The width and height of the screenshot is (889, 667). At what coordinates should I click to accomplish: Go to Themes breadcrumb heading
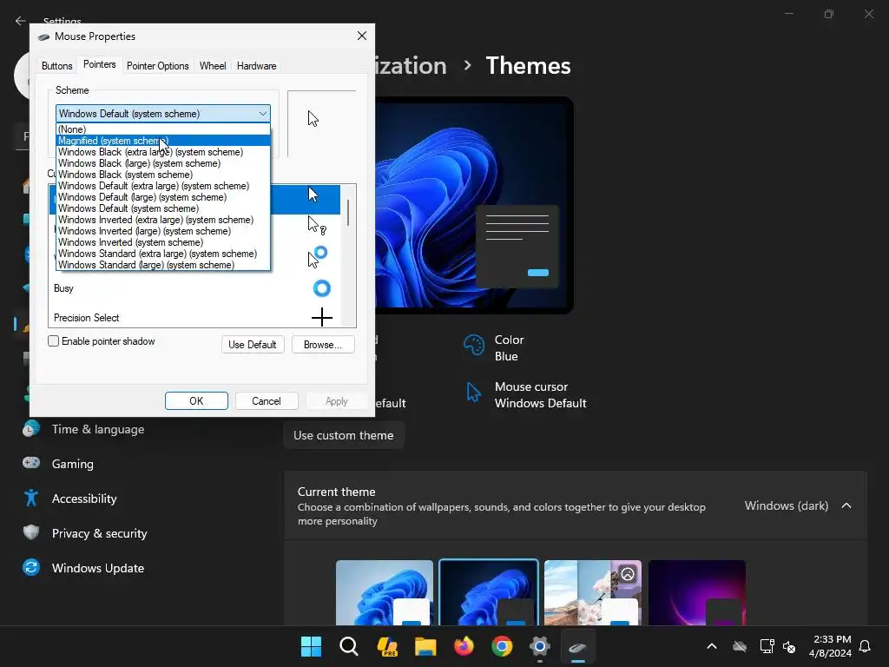click(528, 66)
